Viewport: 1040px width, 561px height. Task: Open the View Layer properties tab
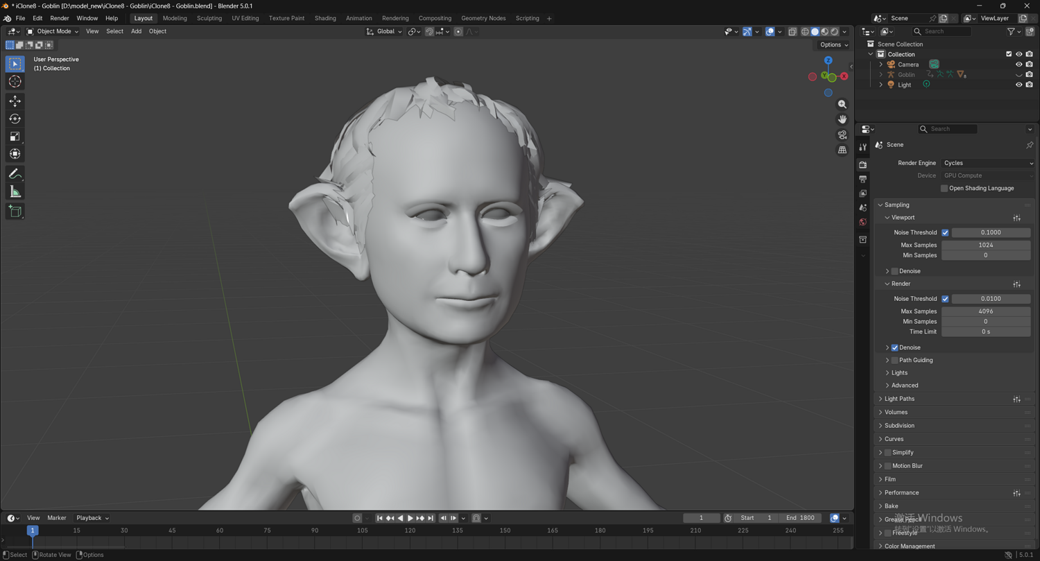863,193
